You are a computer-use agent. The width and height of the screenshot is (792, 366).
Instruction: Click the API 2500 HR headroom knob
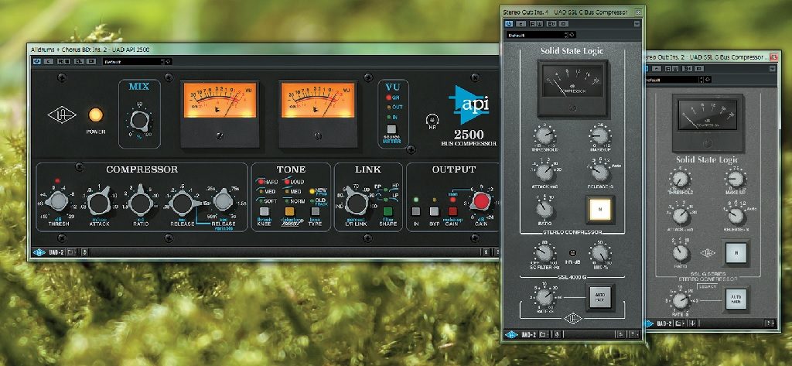click(x=432, y=120)
